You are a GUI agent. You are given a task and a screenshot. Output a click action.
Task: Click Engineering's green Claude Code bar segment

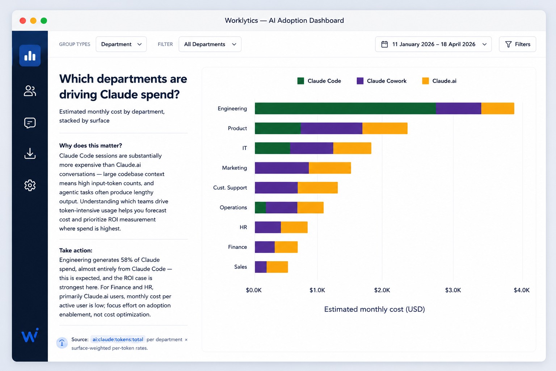(x=345, y=108)
